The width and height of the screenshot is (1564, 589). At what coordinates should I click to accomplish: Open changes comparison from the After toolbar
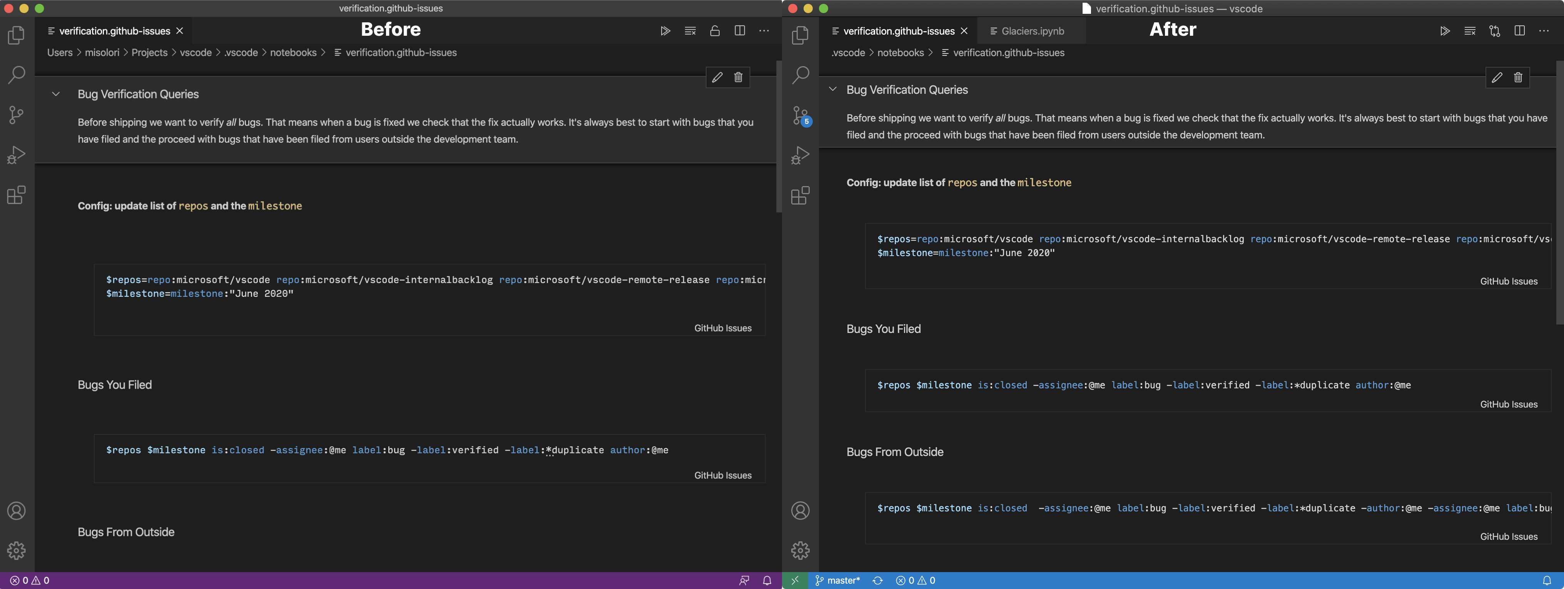1494,30
